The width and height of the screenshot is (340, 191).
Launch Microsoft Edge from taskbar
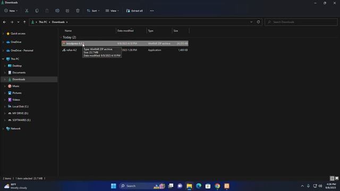(x=199, y=186)
